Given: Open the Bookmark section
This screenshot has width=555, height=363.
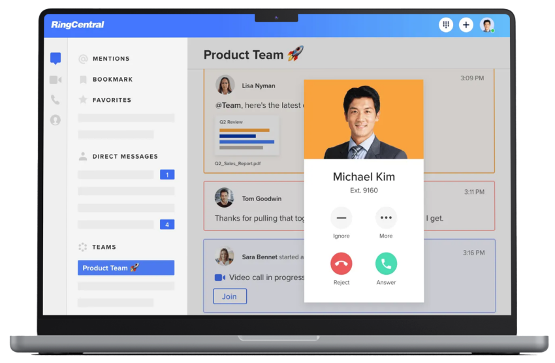Looking at the screenshot, I should point(112,80).
